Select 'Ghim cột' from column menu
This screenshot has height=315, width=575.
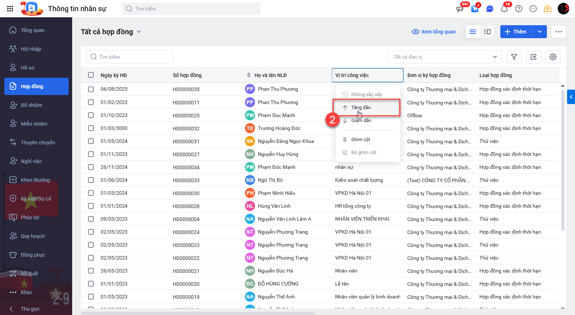tap(361, 139)
